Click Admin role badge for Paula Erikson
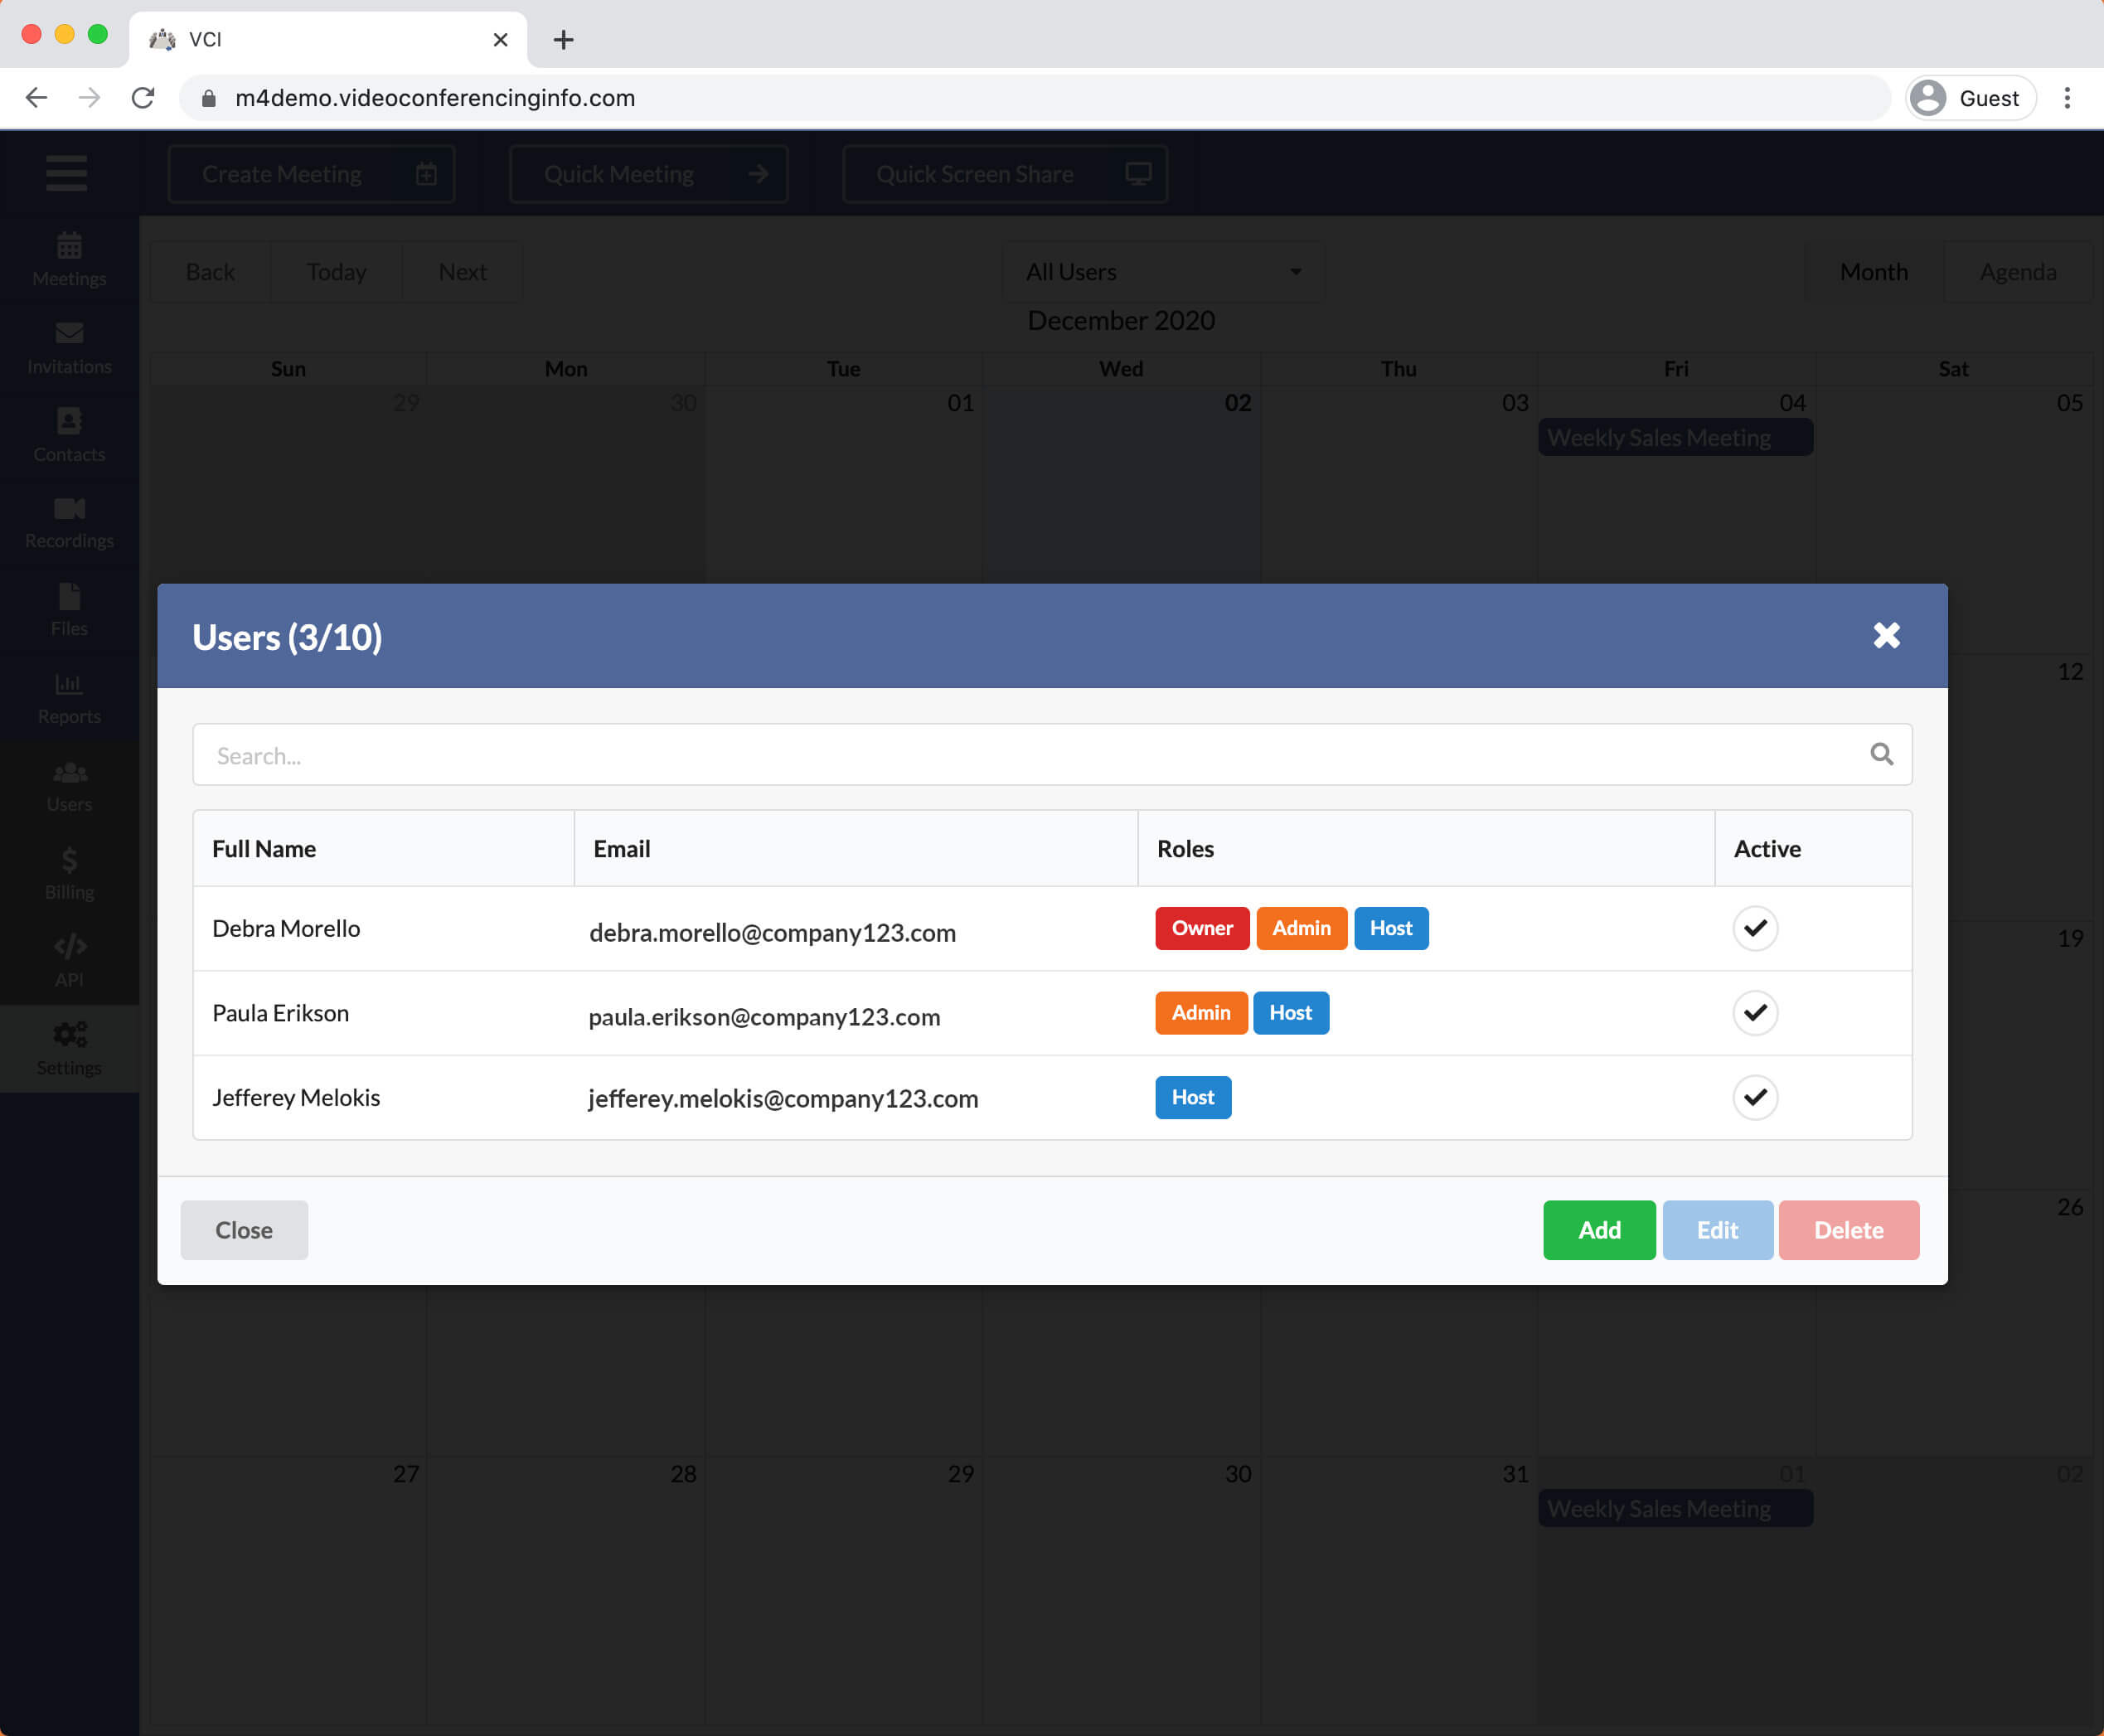 [x=1201, y=1012]
